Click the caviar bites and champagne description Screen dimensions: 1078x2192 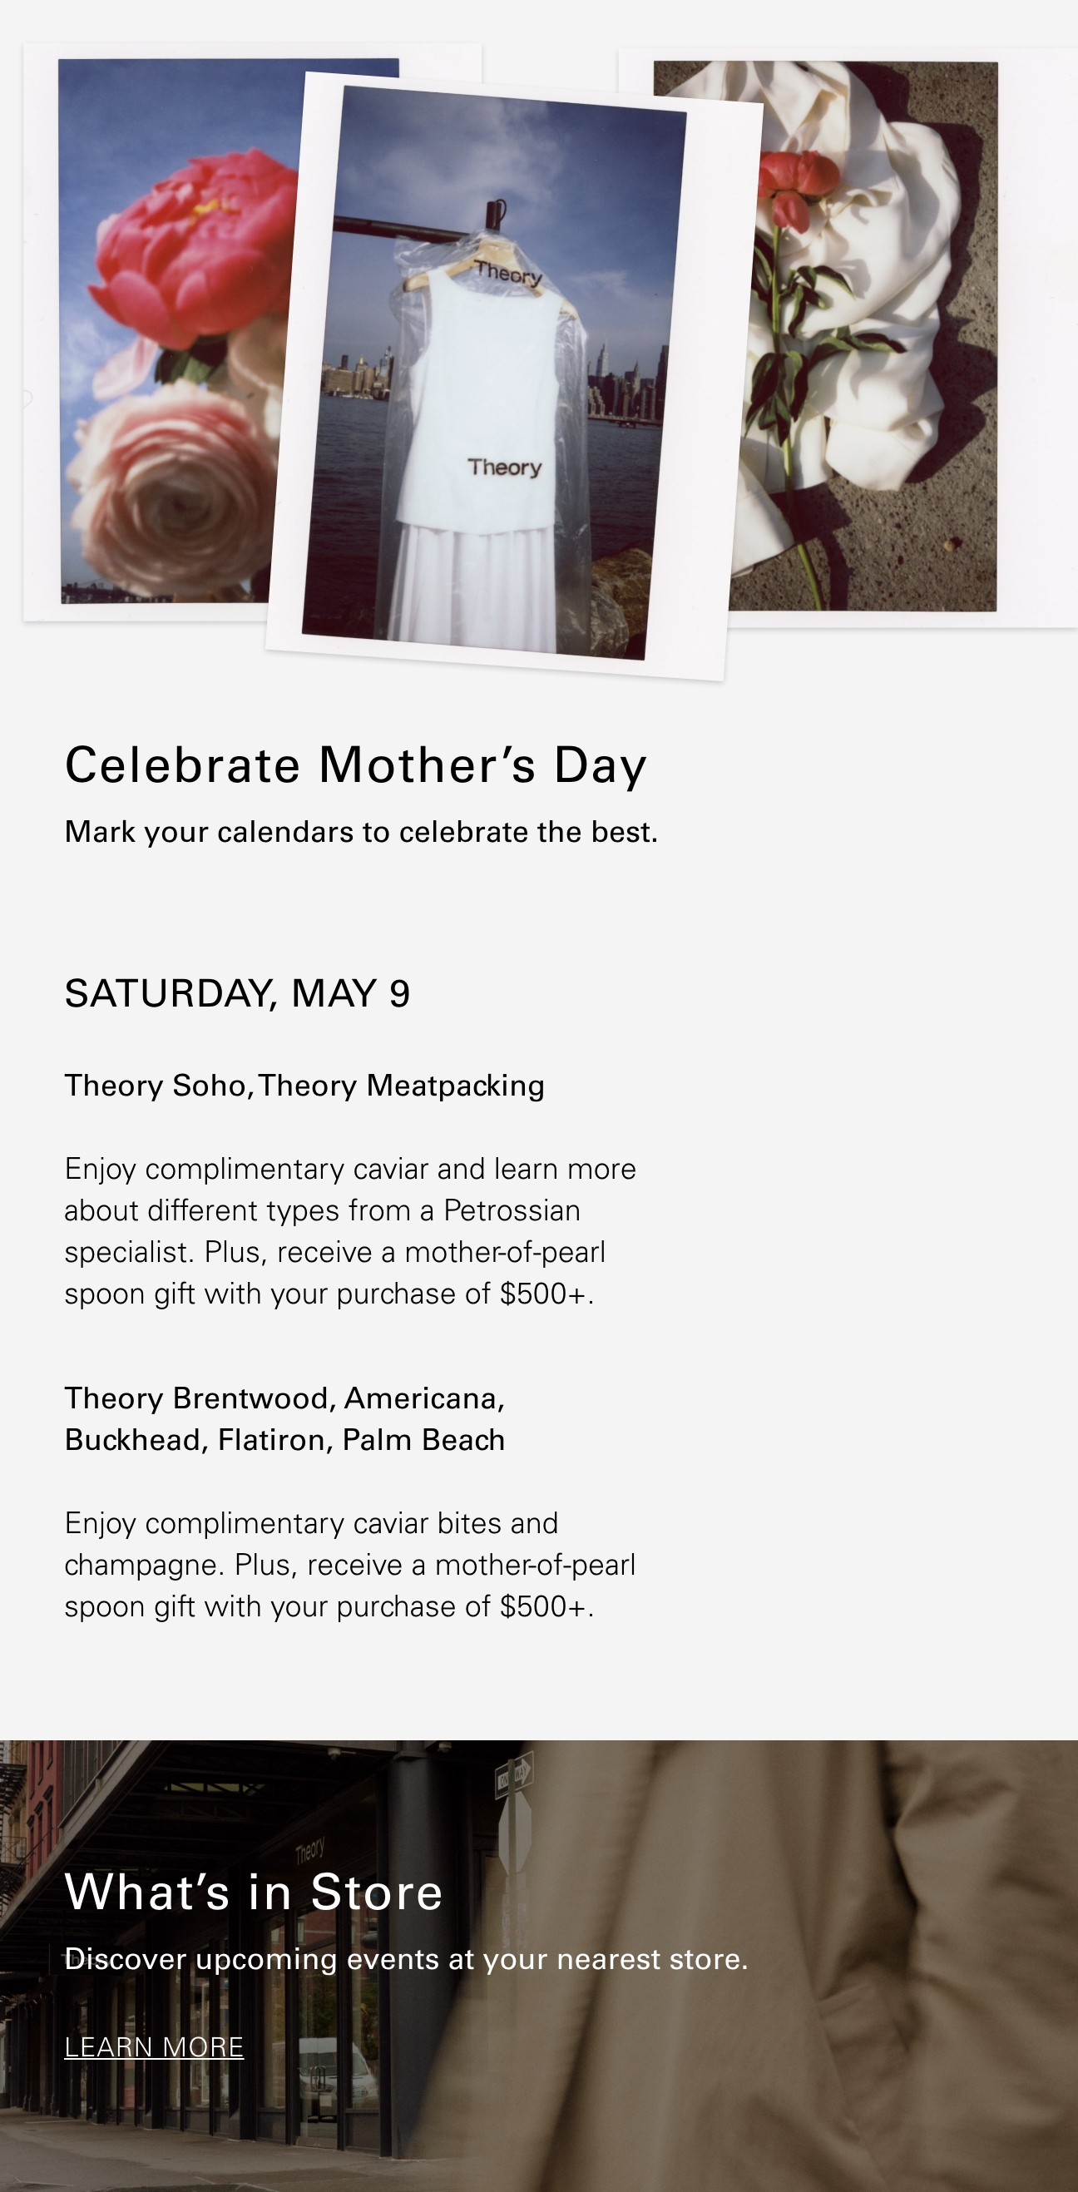click(x=350, y=1565)
